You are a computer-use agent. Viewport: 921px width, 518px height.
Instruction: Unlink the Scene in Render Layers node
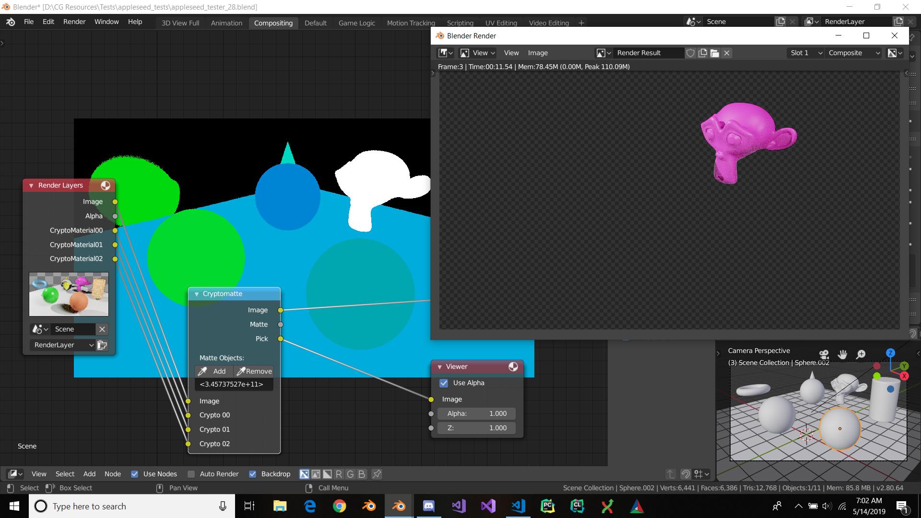(x=102, y=329)
